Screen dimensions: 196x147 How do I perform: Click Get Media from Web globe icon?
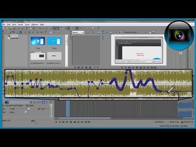coord(17,32)
